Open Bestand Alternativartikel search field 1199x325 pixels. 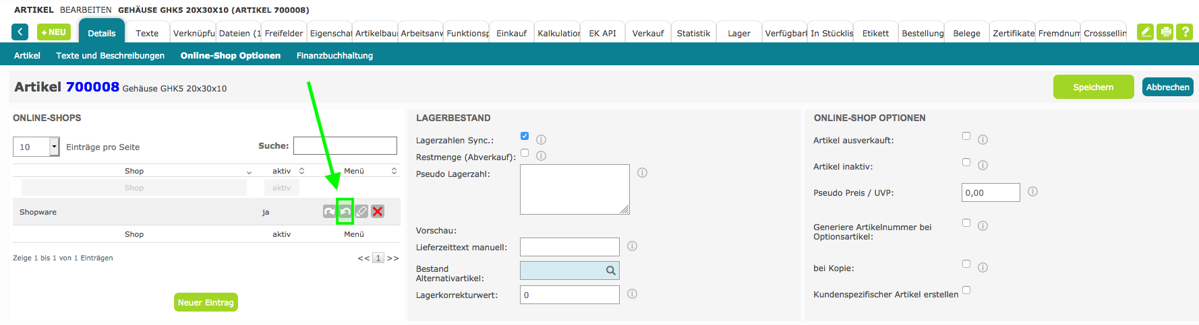[569, 270]
